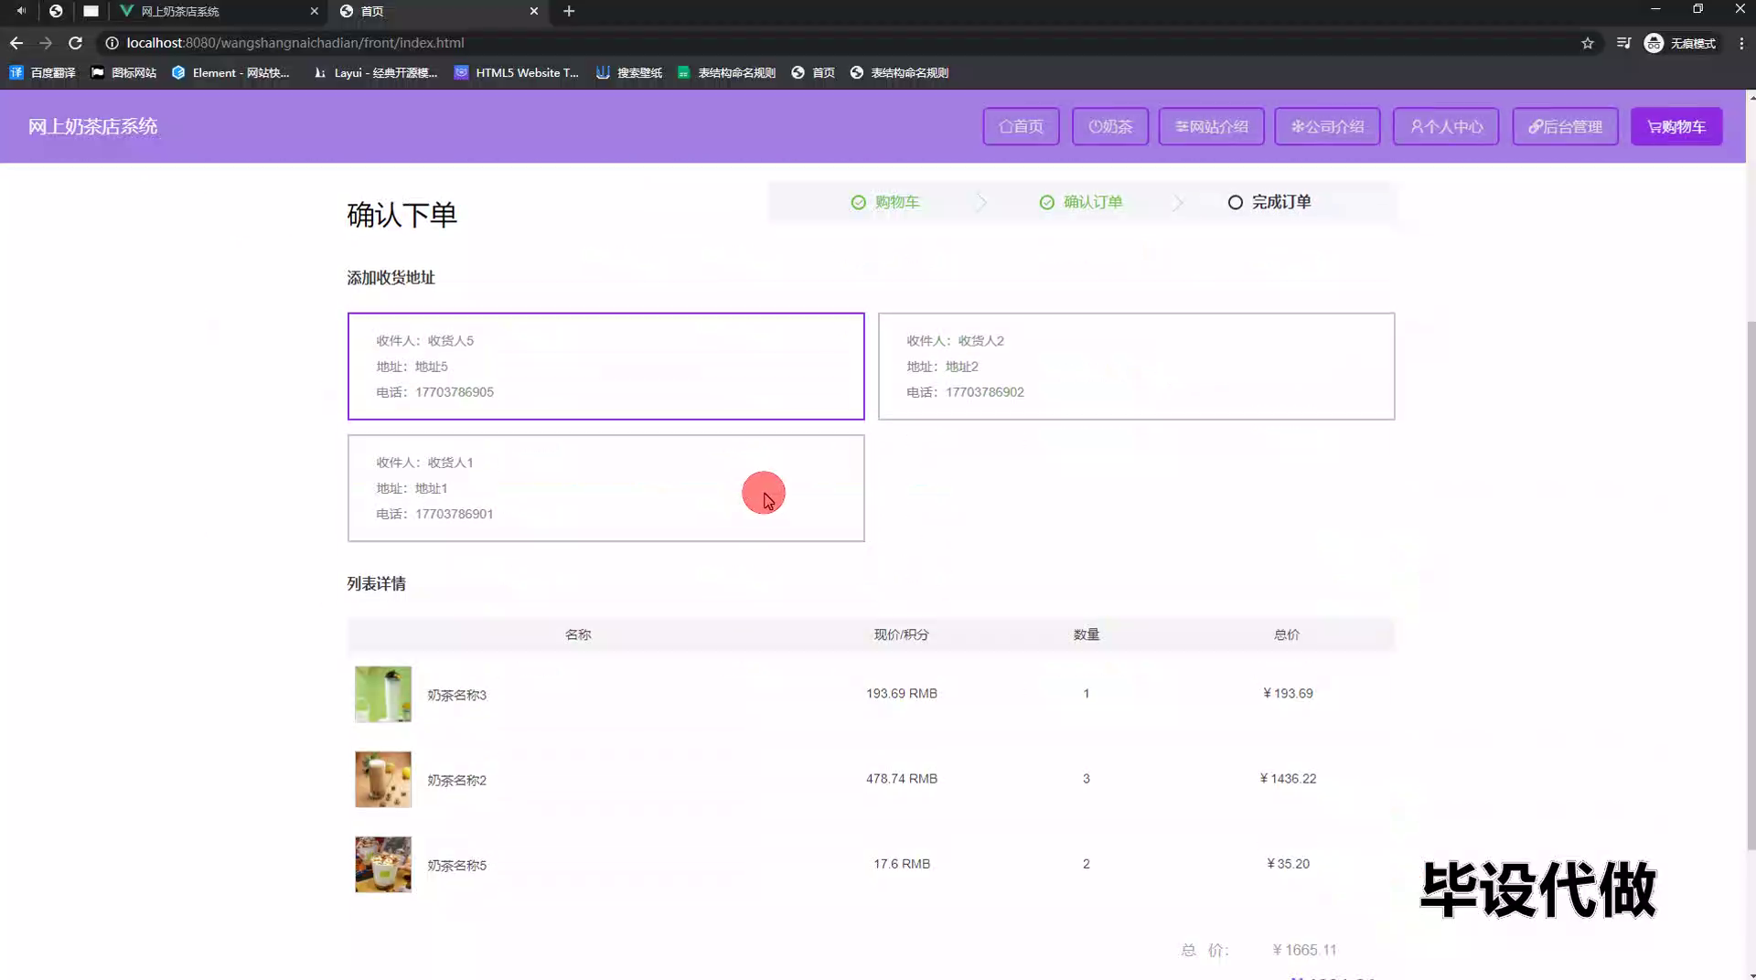Click the site info icon in address bar
The width and height of the screenshot is (1756, 980).
[112, 43]
